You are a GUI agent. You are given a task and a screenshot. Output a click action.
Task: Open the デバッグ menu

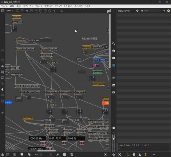pyautogui.click(x=58, y=6)
